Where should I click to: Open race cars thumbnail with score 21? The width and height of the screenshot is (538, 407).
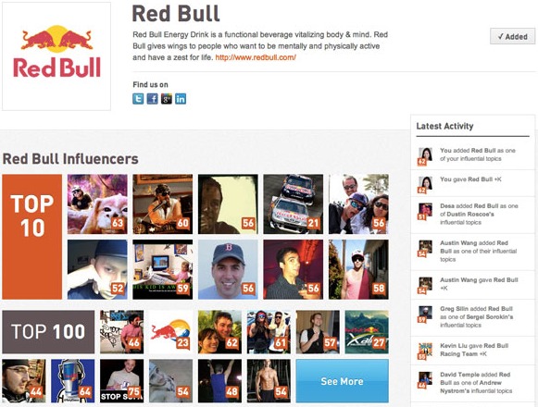point(293,204)
